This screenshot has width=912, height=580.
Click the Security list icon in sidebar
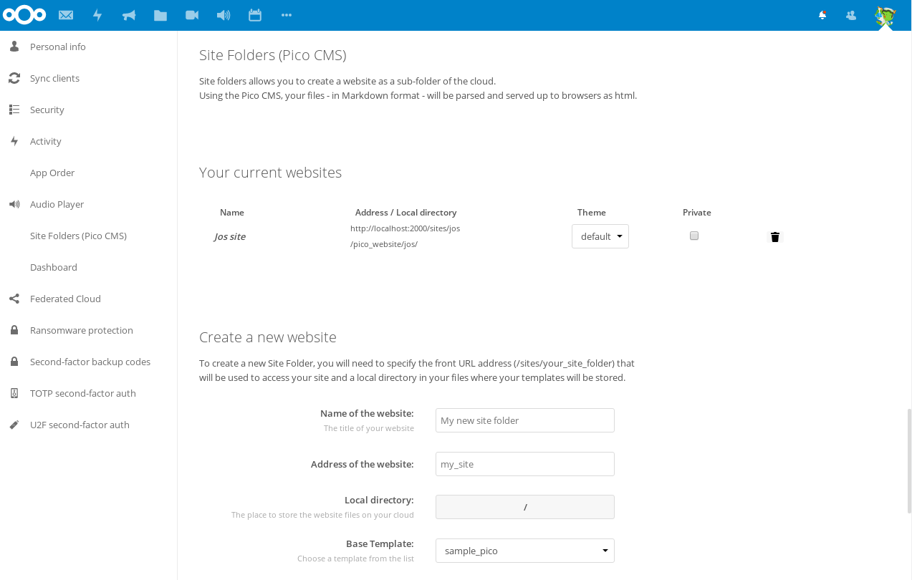click(x=14, y=110)
